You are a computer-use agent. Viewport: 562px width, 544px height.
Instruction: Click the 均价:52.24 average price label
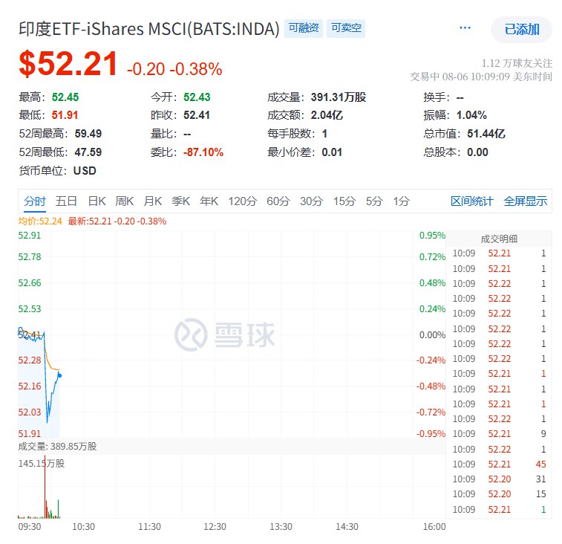pos(40,221)
